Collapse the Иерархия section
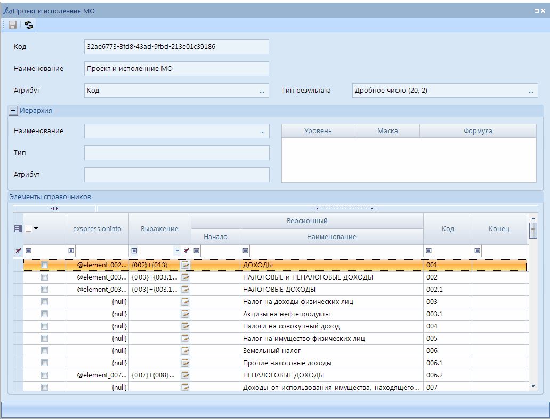Viewport: 550px width, 419px height. (13, 111)
